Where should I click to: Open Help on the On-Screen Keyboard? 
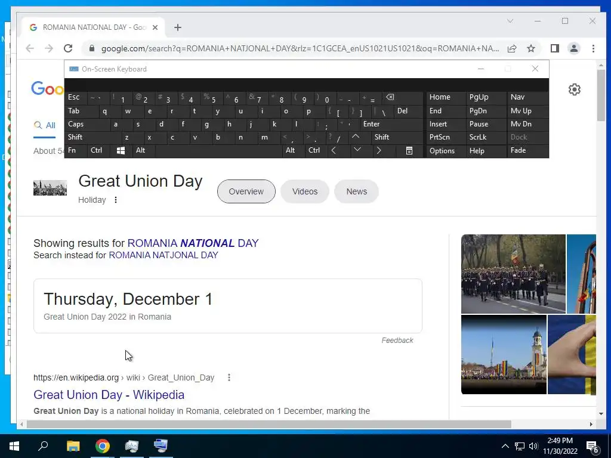coord(486,151)
